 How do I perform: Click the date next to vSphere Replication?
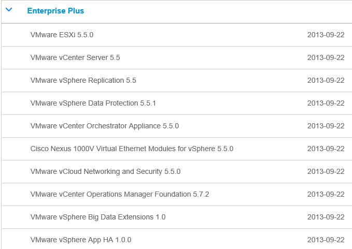click(x=326, y=80)
